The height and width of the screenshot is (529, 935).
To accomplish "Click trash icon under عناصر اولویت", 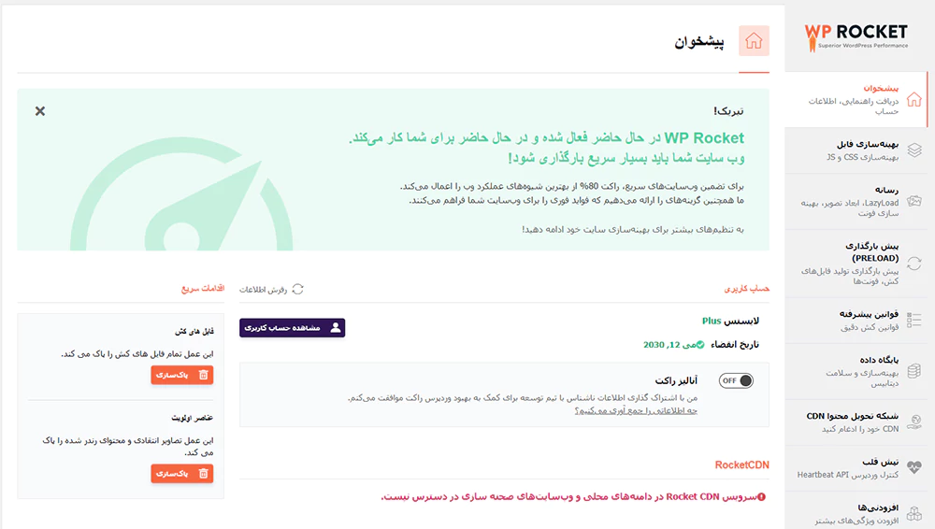I will pos(203,474).
